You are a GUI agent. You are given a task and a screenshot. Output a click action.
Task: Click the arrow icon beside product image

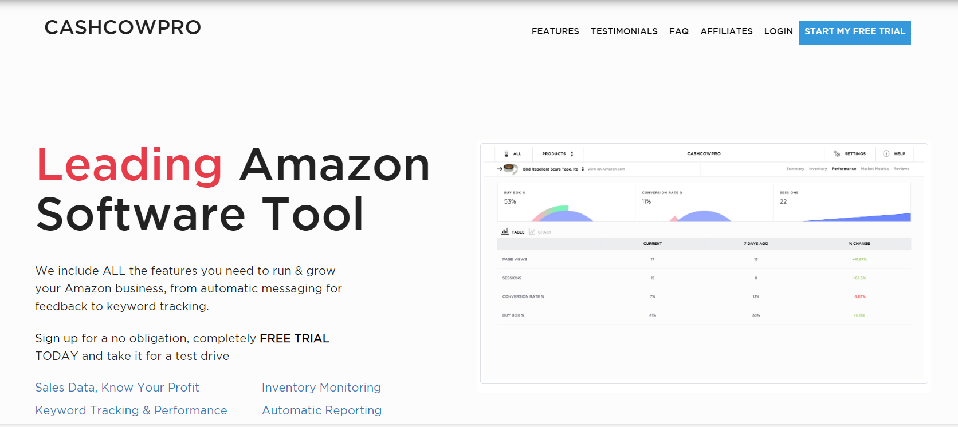click(500, 169)
